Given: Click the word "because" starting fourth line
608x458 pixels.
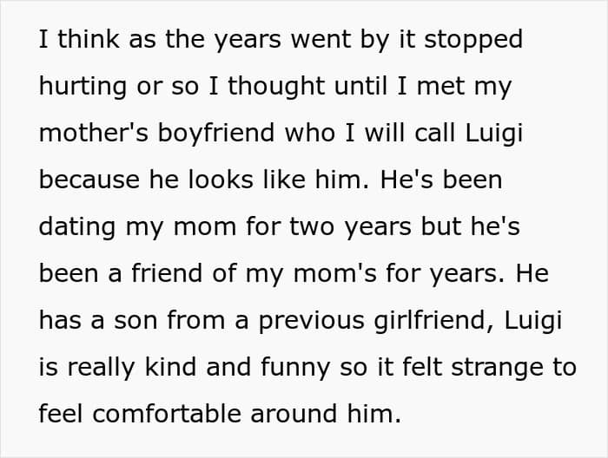Looking at the screenshot, I should click(89, 180).
